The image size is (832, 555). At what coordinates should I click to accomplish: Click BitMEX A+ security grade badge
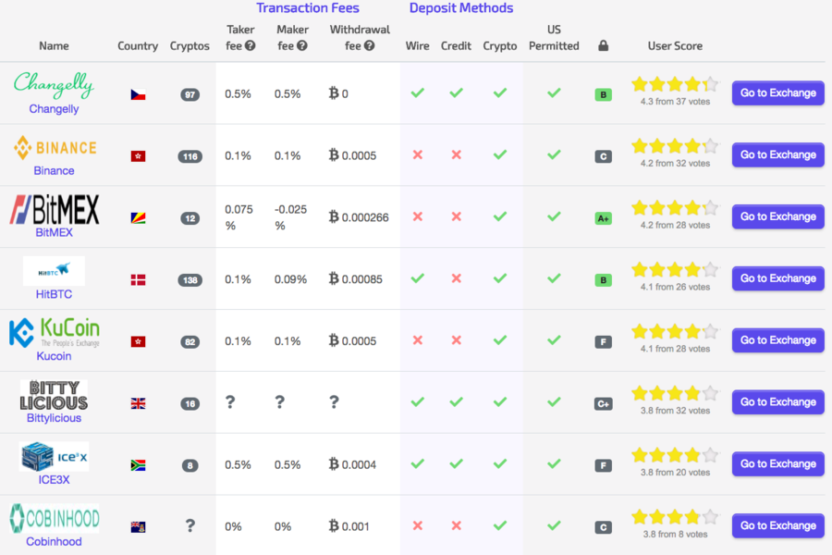coord(603,218)
